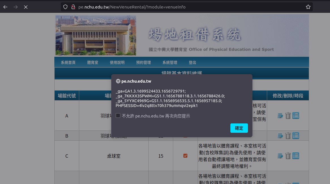Click the trash icon for venue B
The height and width of the screenshot is (184, 330).
pyautogui.click(x=288, y=136)
